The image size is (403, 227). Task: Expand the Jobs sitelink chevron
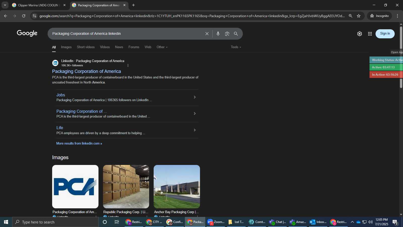click(x=194, y=97)
